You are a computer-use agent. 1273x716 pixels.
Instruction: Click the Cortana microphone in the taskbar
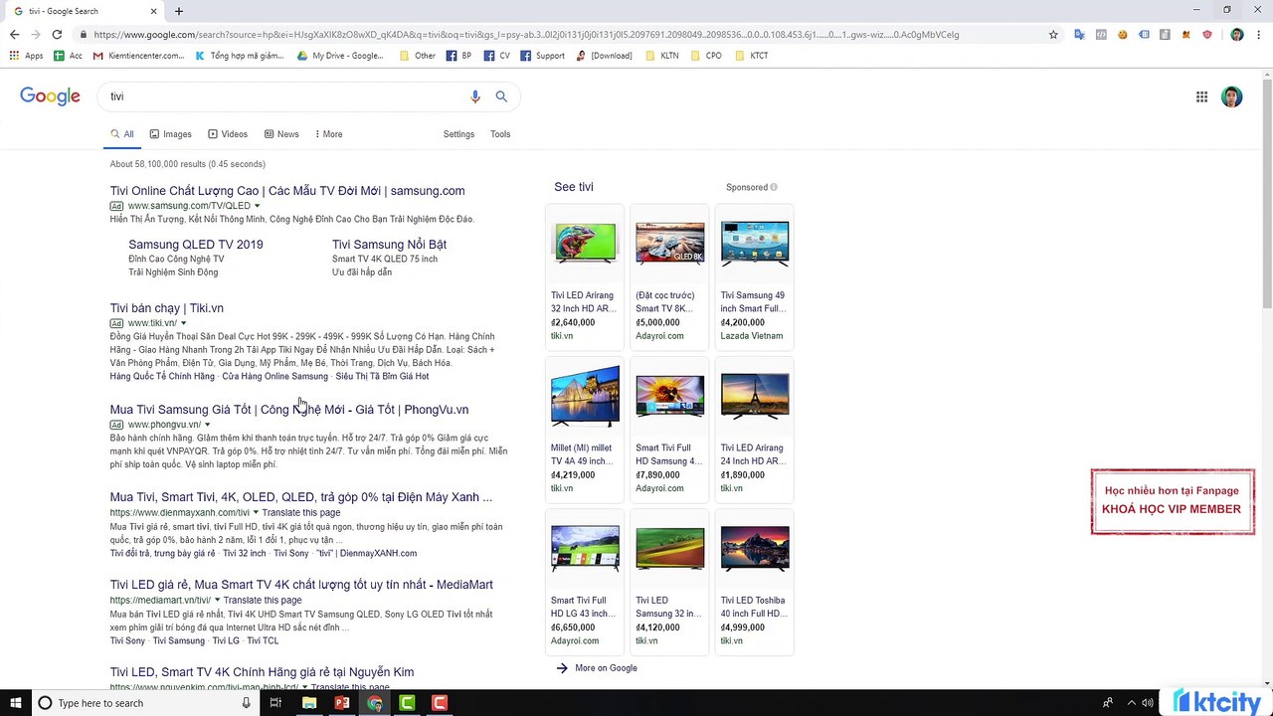click(247, 703)
